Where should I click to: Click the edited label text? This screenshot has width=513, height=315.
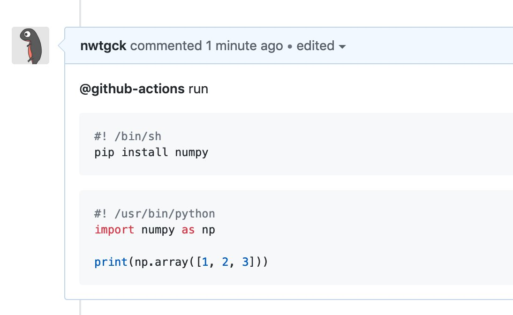pos(316,45)
